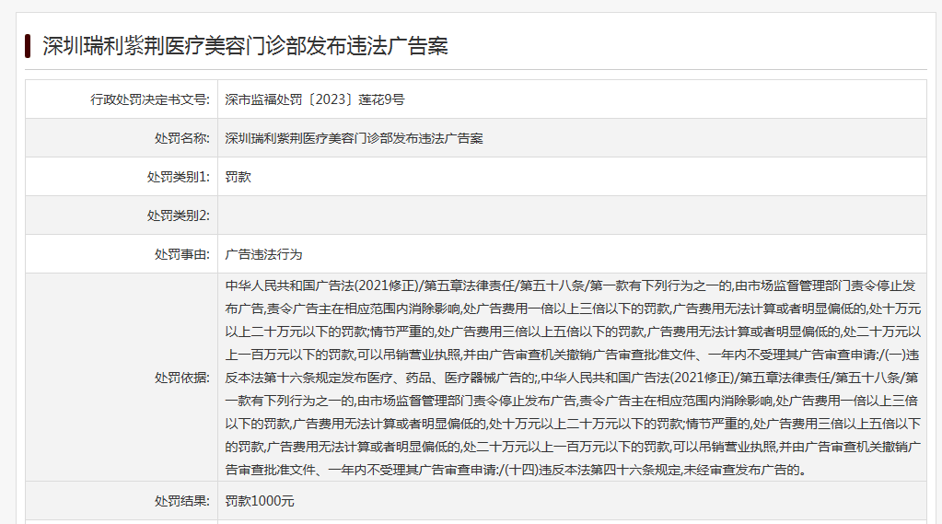Select the result 罚款1000元
Image resolution: width=942 pixels, height=524 pixels.
click(260, 501)
